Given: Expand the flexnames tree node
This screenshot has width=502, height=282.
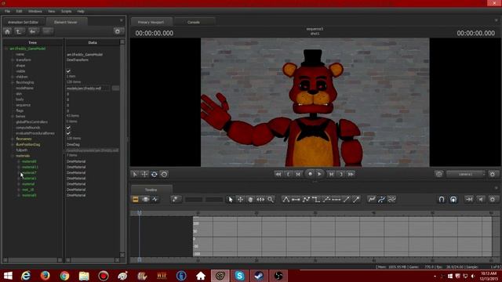Looking at the screenshot, I should (13, 139).
